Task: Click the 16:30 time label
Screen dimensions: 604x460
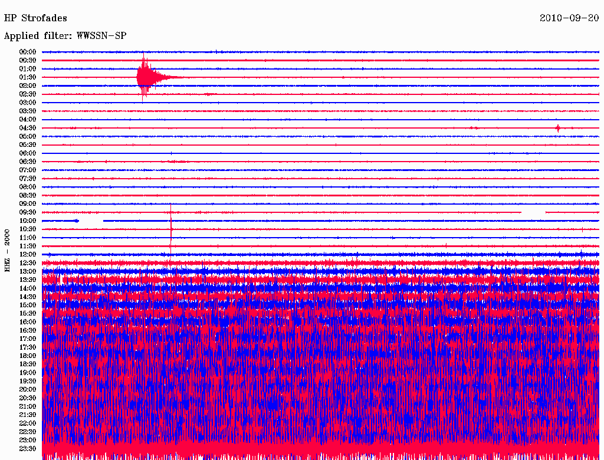Action: pos(28,331)
